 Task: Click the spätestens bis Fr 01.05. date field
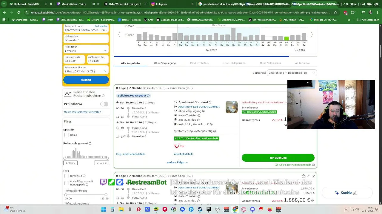pos(98,59)
